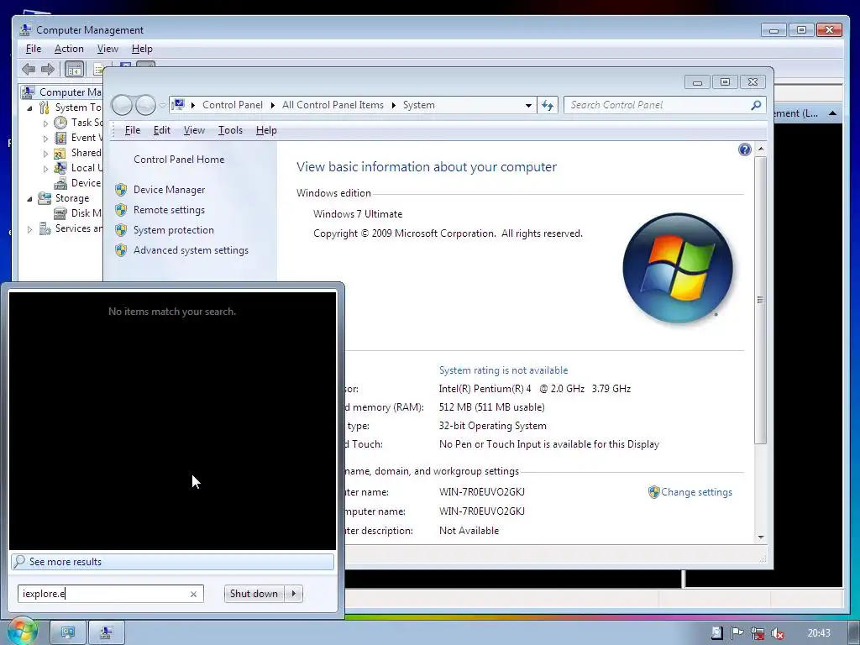
Task: Open the address bar history dropdown
Action: (528, 105)
